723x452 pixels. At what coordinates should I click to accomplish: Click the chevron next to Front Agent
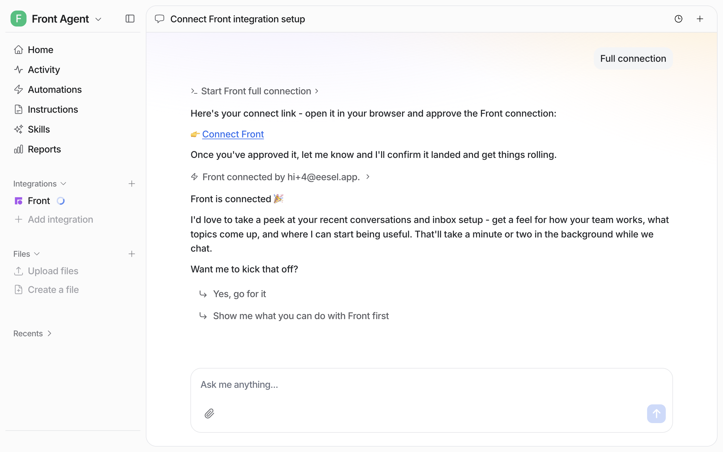98,19
